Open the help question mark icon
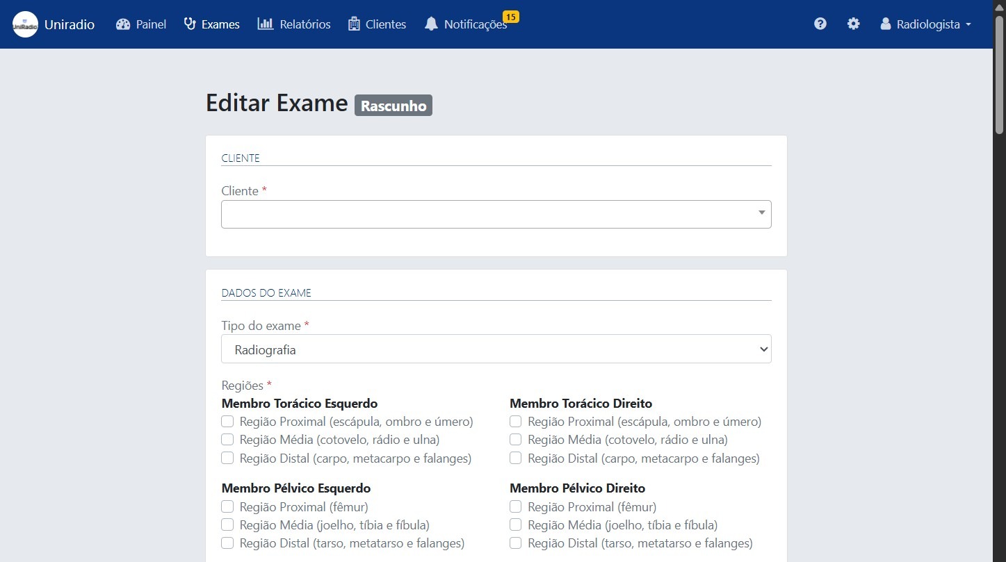 [820, 23]
